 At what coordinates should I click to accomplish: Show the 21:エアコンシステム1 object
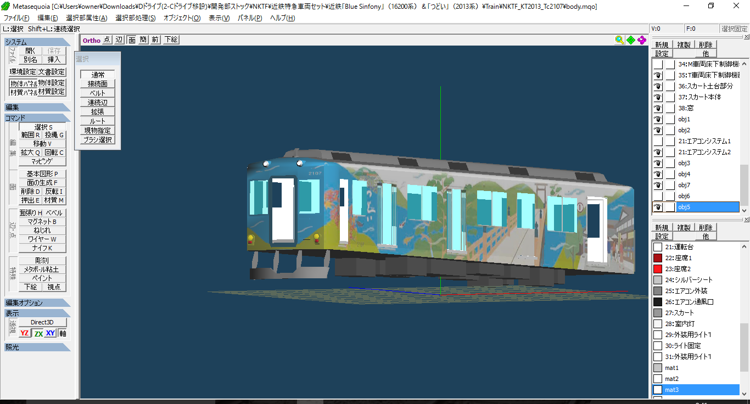658,141
